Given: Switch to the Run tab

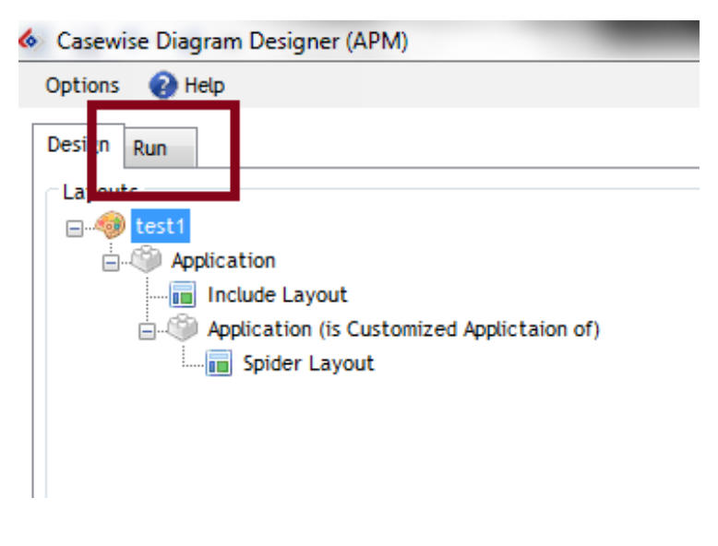Looking at the screenshot, I should coord(150,148).
